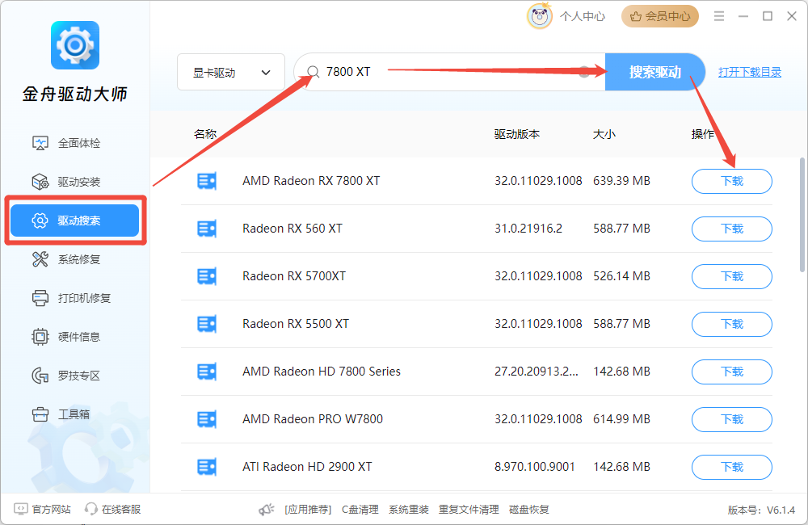Expand the 显卡驱动 category dropdown
Image resolution: width=808 pixels, height=525 pixels.
tap(231, 73)
